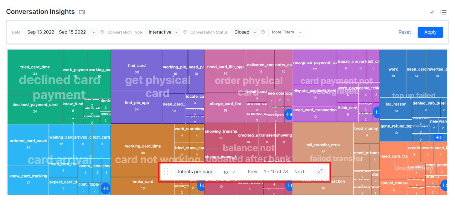Viewport: 455px width, 211px height.
Task: Click the +4 badge in card arrival group
Action: (x=105, y=189)
